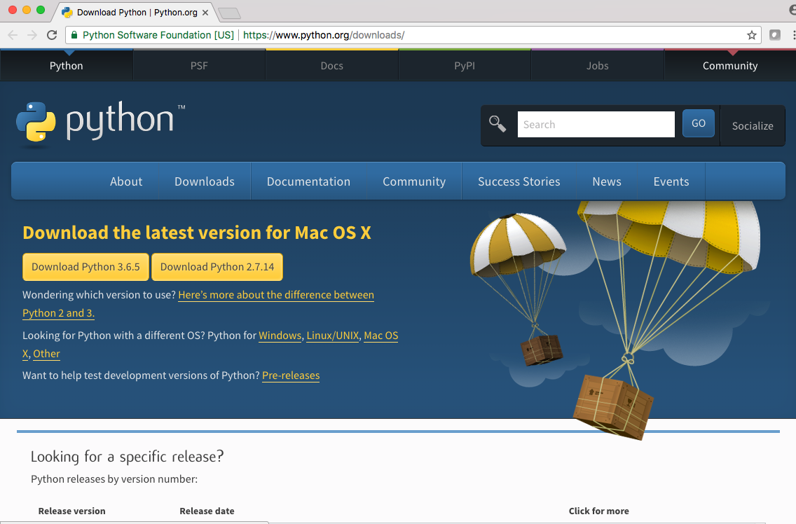Click the Release date column header
This screenshot has width=796, height=524.
pyautogui.click(x=207, y=511)
